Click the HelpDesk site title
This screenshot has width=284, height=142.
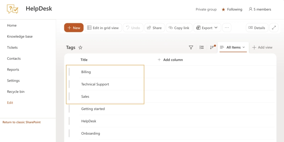tap(39, 8)
